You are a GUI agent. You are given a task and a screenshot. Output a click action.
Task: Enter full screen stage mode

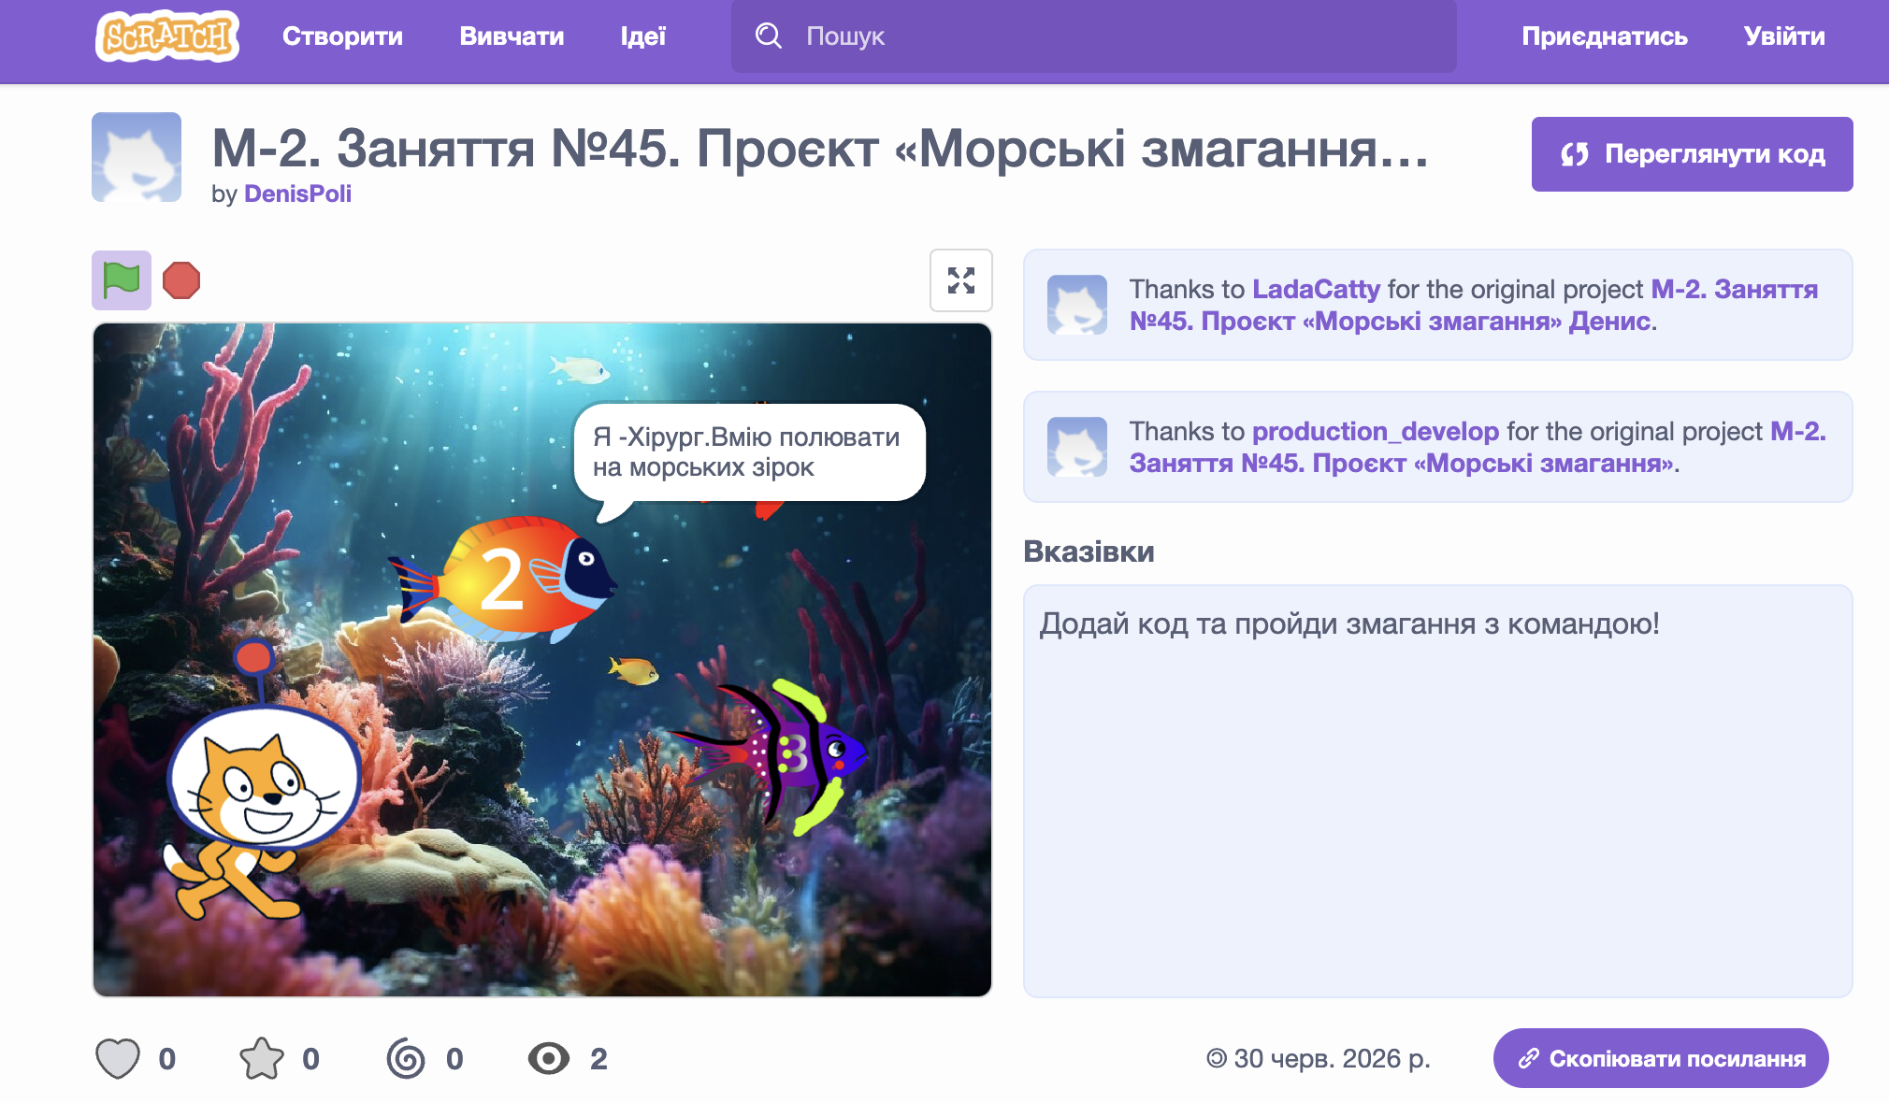(961, 280)
